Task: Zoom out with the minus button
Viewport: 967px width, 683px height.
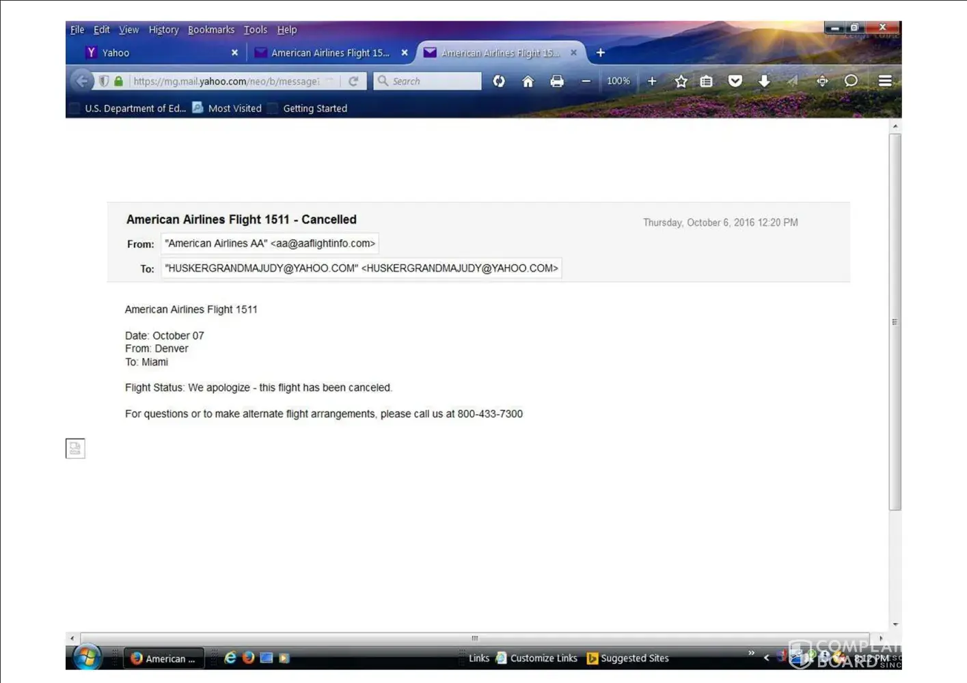Action: (586, 81)
